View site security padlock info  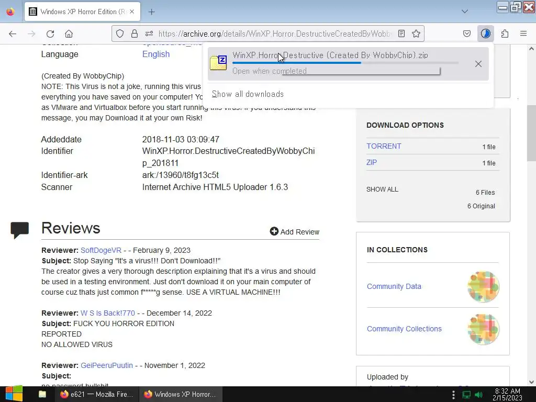point(135,33)
